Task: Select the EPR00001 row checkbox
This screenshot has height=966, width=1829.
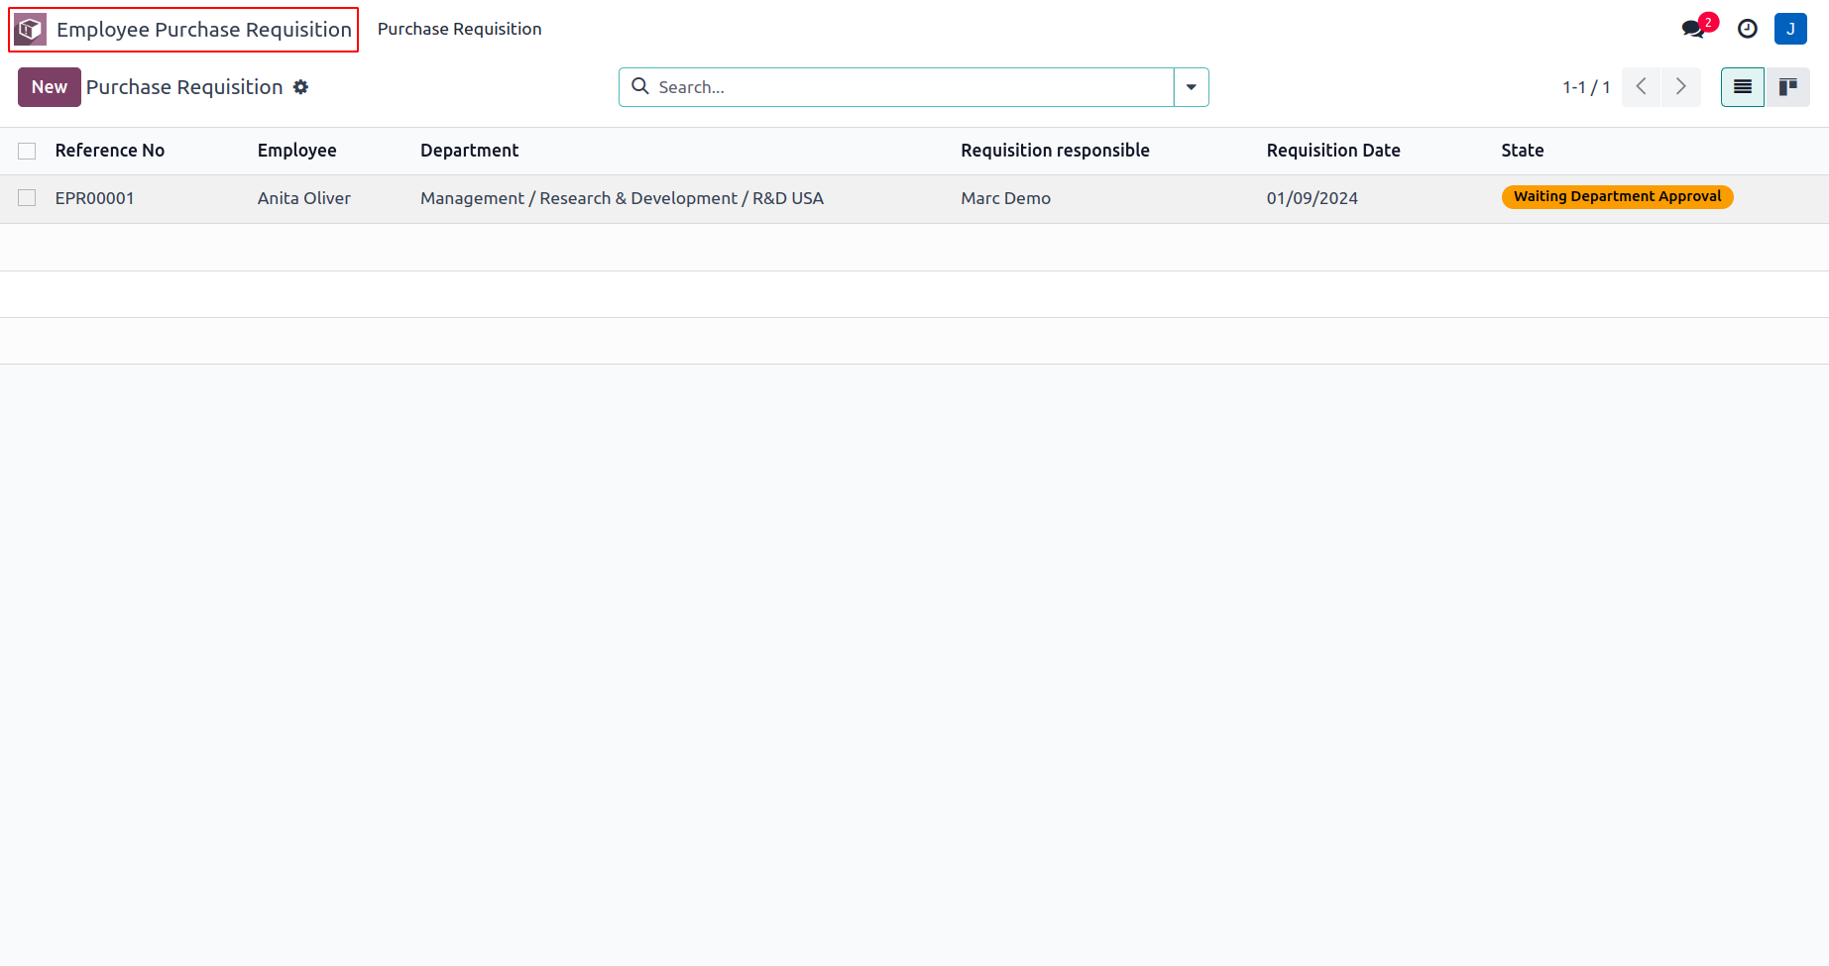Action: click(x=27, y=198)
